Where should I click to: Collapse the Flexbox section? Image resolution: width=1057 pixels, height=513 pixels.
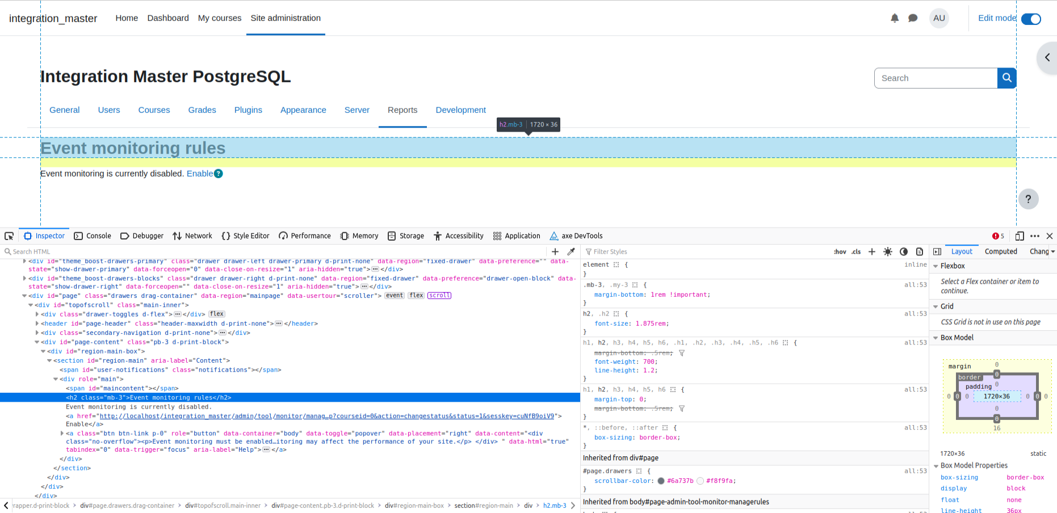(x=936, y=266)
